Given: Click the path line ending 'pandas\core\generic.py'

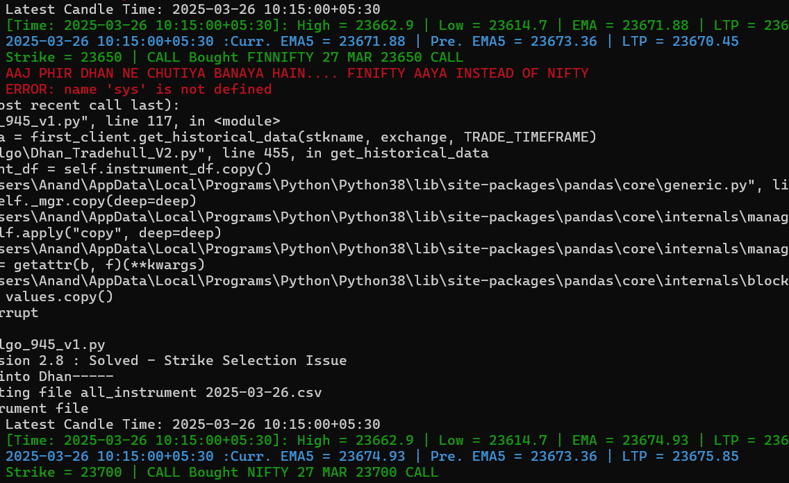Looking at the screenshot, I should (x=394, y=185).
